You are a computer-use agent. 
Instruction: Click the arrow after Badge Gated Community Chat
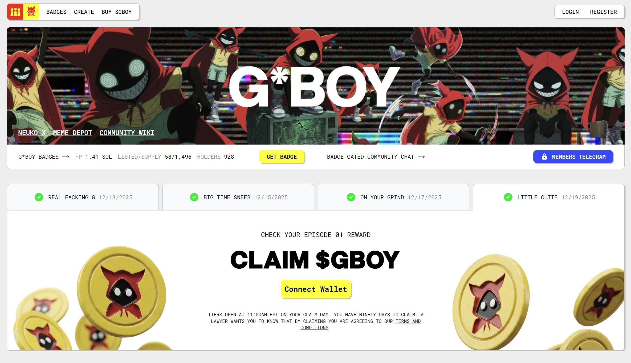[421, 157]
